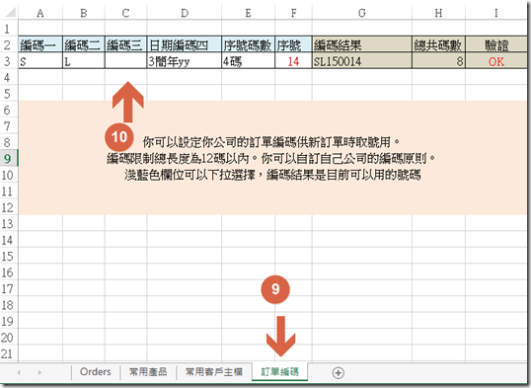Click the 編碼二 header cell
Image resolution: width=531 pixels, height=388 pixels.
pos(84,44)
